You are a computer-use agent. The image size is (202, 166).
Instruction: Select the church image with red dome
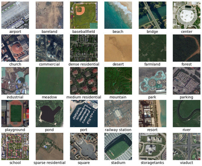click(x=15, y=48)
